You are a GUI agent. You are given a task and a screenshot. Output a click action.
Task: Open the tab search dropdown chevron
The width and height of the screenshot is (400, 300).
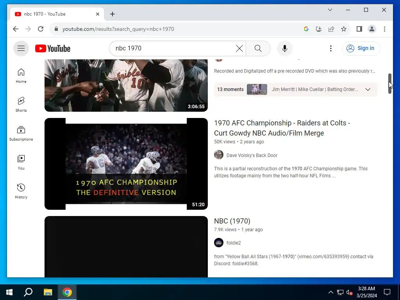coord(330,10)
